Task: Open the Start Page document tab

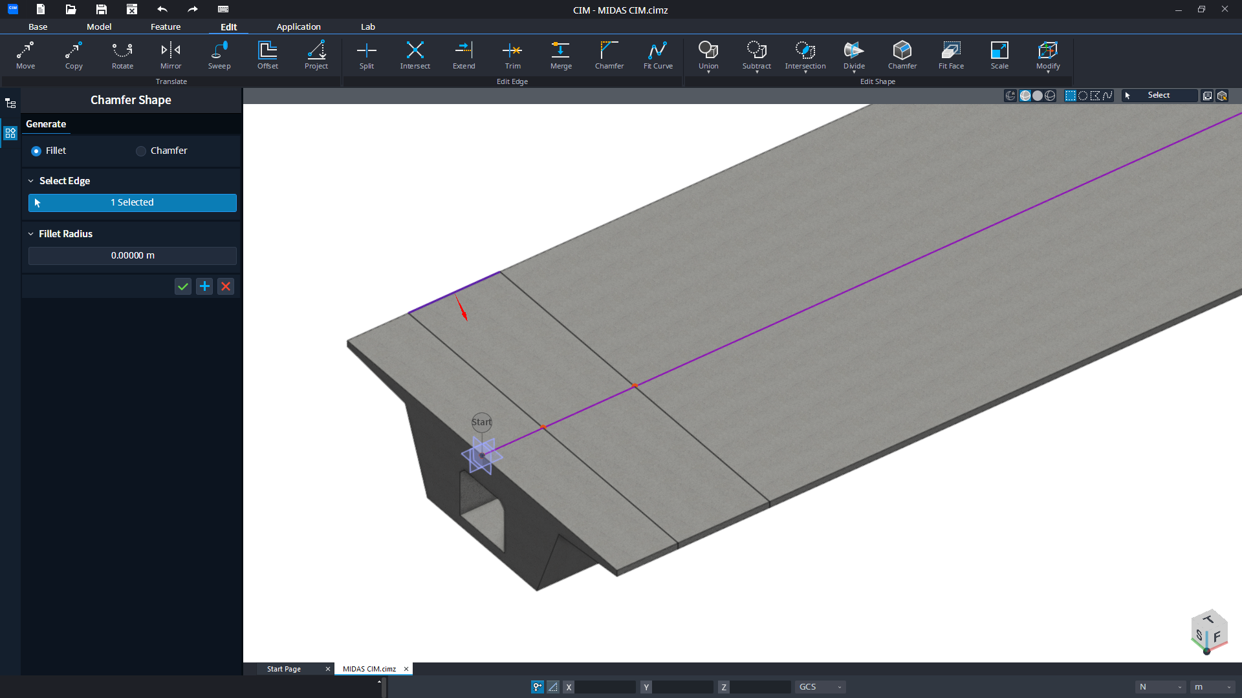Action: [284, 669]
